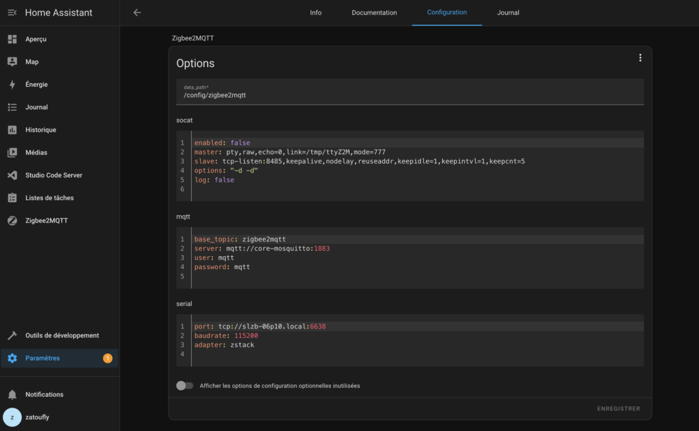This screenshot has width=699, height=431.
Task: Open the Options three-dot menu
Action: [x=640, y=58]
